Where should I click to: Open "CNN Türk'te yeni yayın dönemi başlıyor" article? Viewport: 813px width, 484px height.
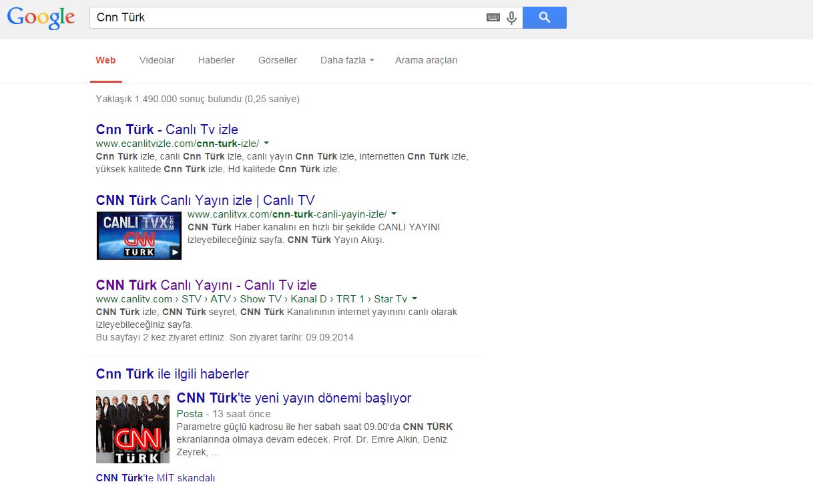coord(296,397)
